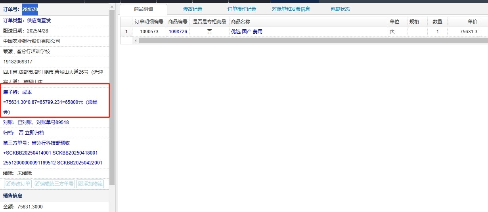Click the row number 1 cell
488x212 pixels.
[126, 32]
